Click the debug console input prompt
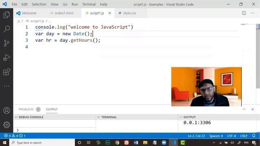Image resolution: width=260 pixels, height=146 pixels. [x=55, y=130]
